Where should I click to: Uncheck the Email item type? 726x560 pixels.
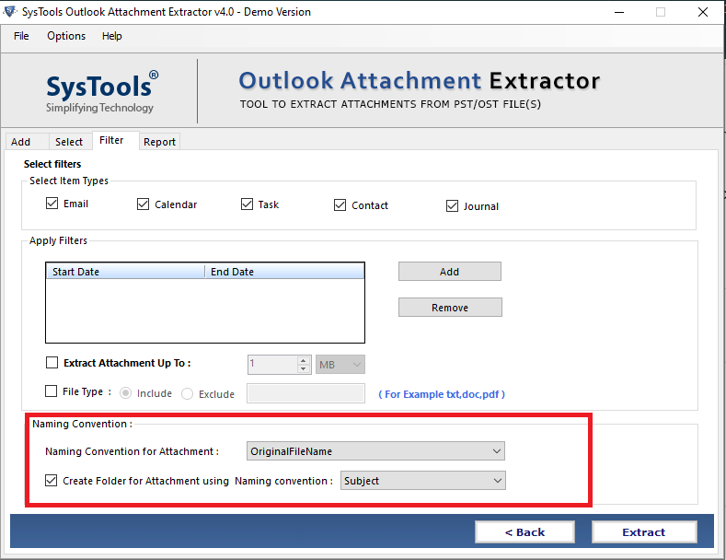point(52,204)
